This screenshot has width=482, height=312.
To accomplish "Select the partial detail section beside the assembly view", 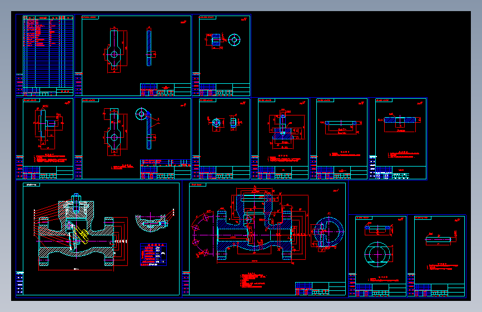I will (155, 221).
